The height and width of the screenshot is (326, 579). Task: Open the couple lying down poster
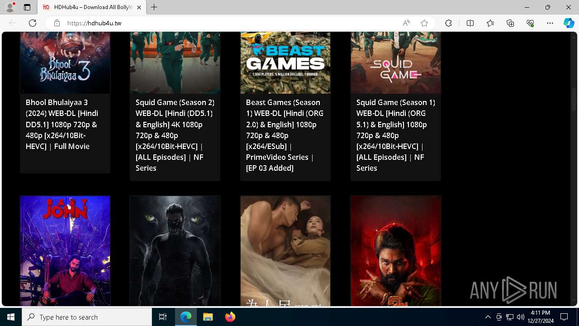point(285,251)
